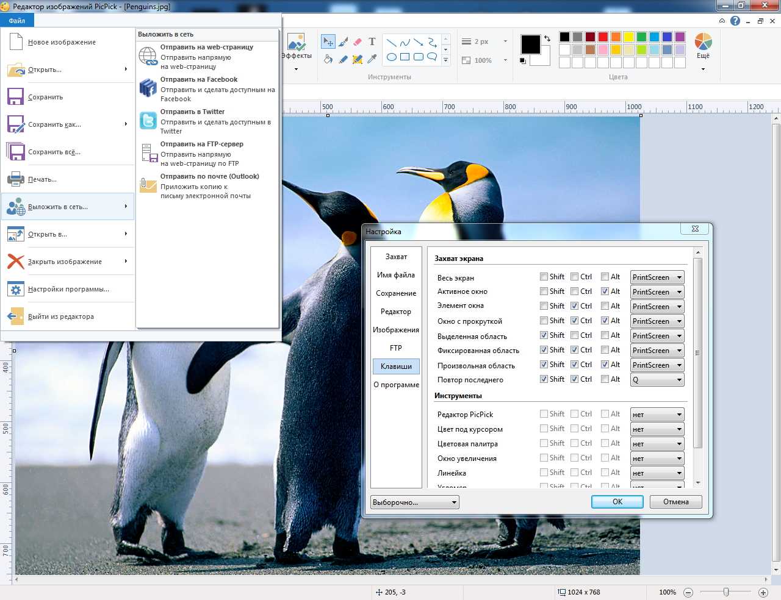781x600 pixels.
Task: Enable Shift for 'Весь экран' hotkey
Action: [x=544, y=277]
